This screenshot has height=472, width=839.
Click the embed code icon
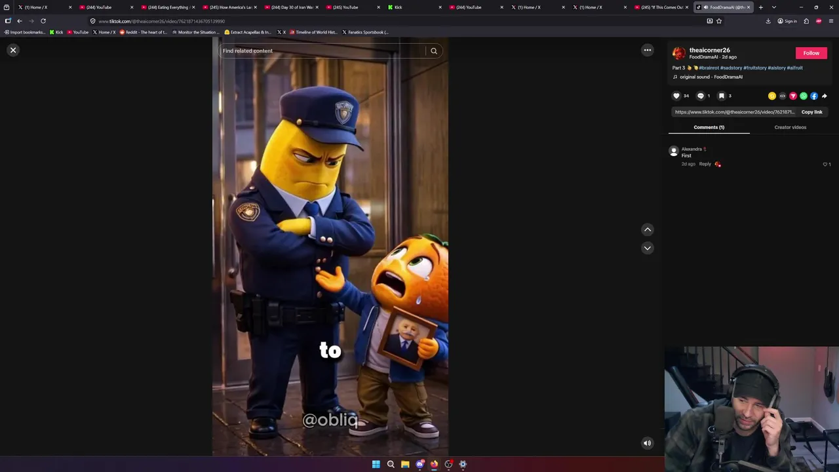(783, 96)
